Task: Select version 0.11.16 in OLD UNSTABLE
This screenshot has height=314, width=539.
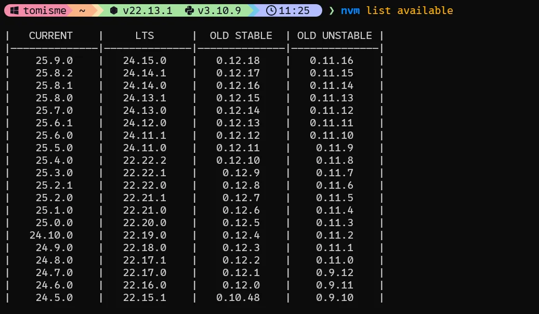Action: (x=332, y=60)
